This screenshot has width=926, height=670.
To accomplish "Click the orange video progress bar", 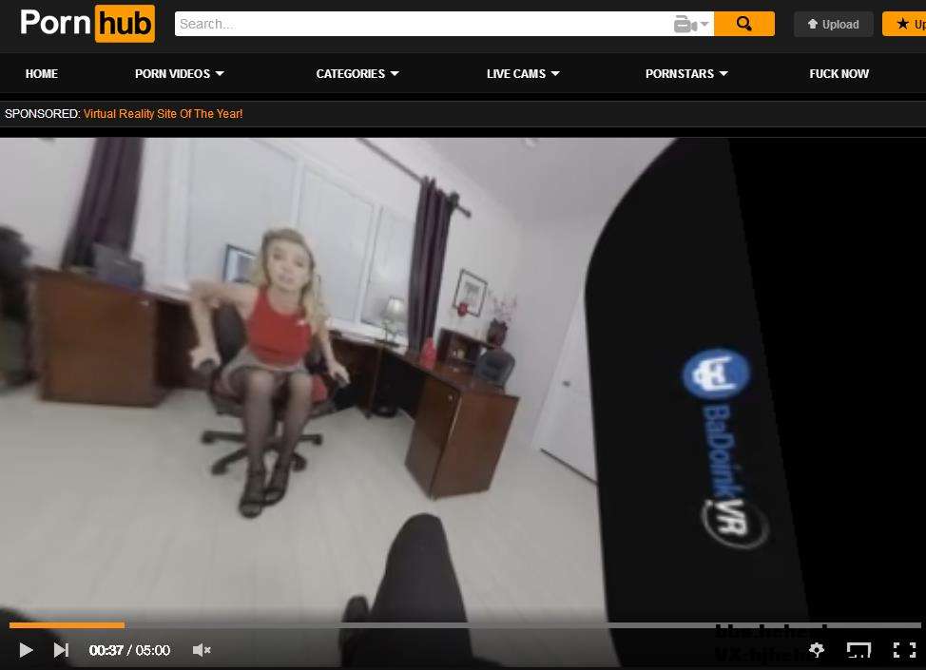I will point(67,625).
